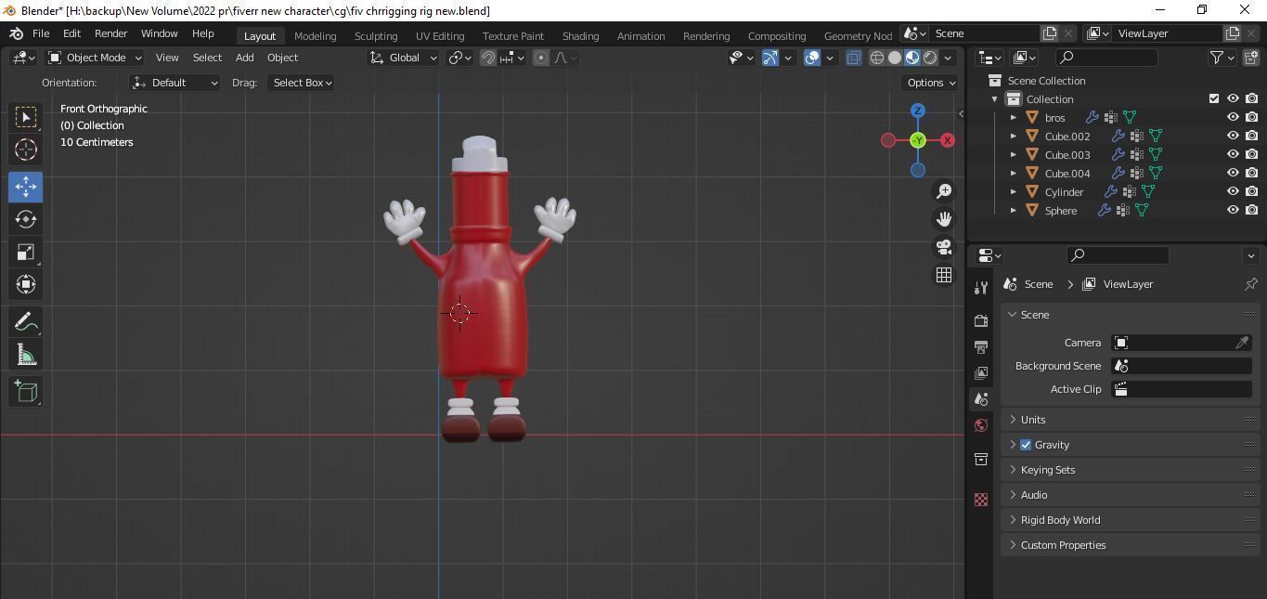Click the Background Scene field

1182,366
